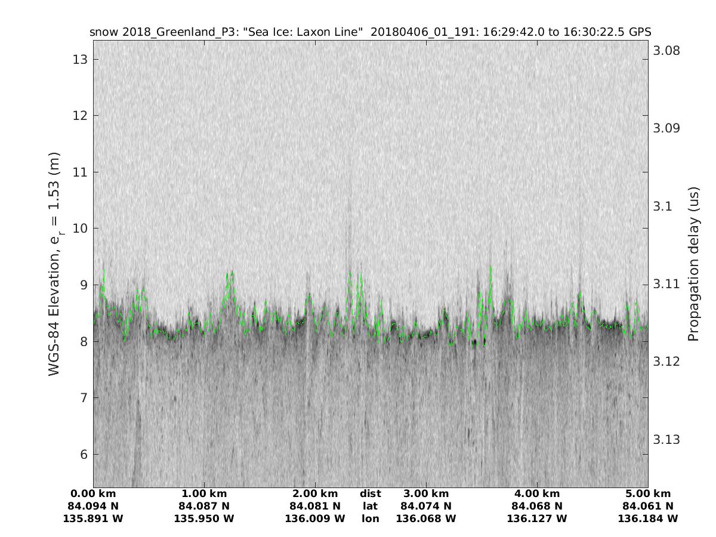Click the 5.00 km distance label
The image size is (716, 537).
point(648,494)
